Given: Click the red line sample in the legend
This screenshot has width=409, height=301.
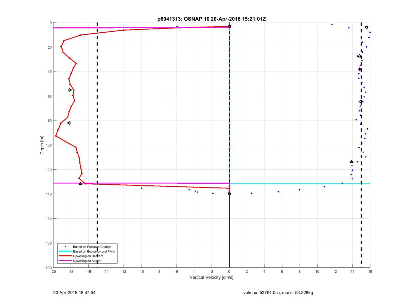Looking at the screenshot, I should tap(65, 256).
